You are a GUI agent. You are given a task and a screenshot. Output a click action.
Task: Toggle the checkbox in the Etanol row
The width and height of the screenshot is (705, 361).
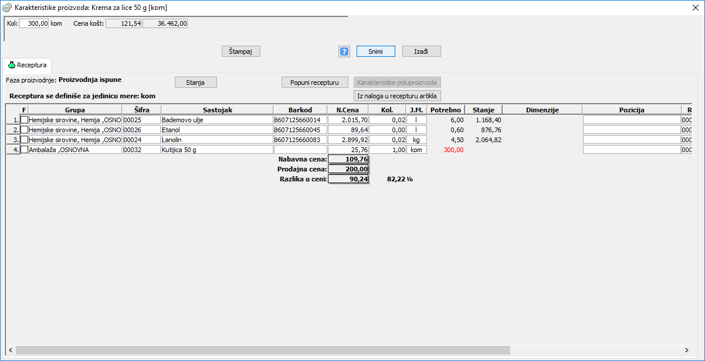click(24, 129)
